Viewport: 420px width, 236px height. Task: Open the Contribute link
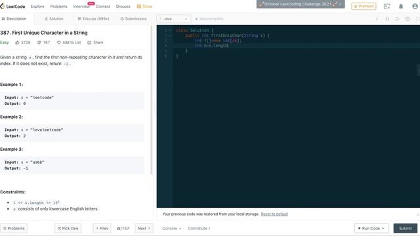pos(199,228)
